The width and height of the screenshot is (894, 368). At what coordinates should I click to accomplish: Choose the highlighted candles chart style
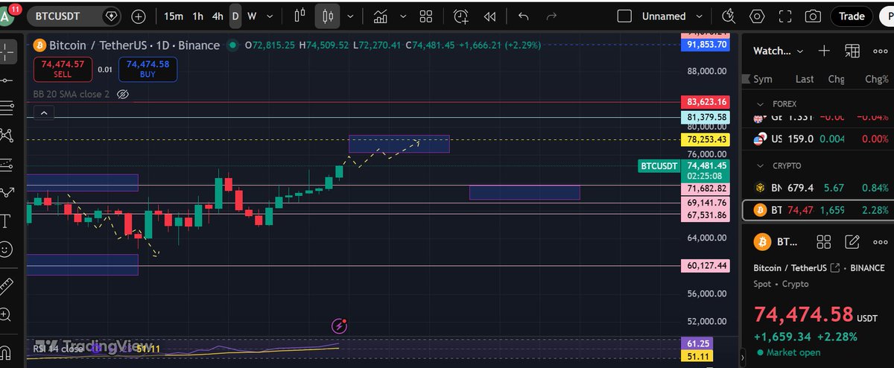[x=327, y=16]
